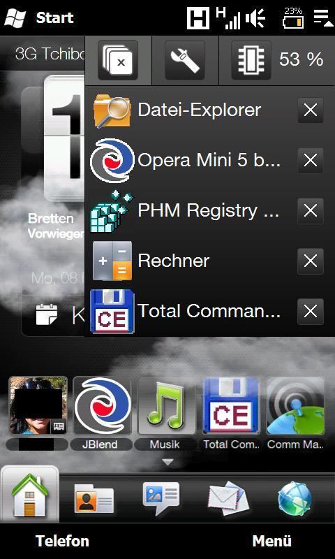Launch Total Com.. home shortcut
Viewport: 335px width, 559px height.
coord(231,406)
